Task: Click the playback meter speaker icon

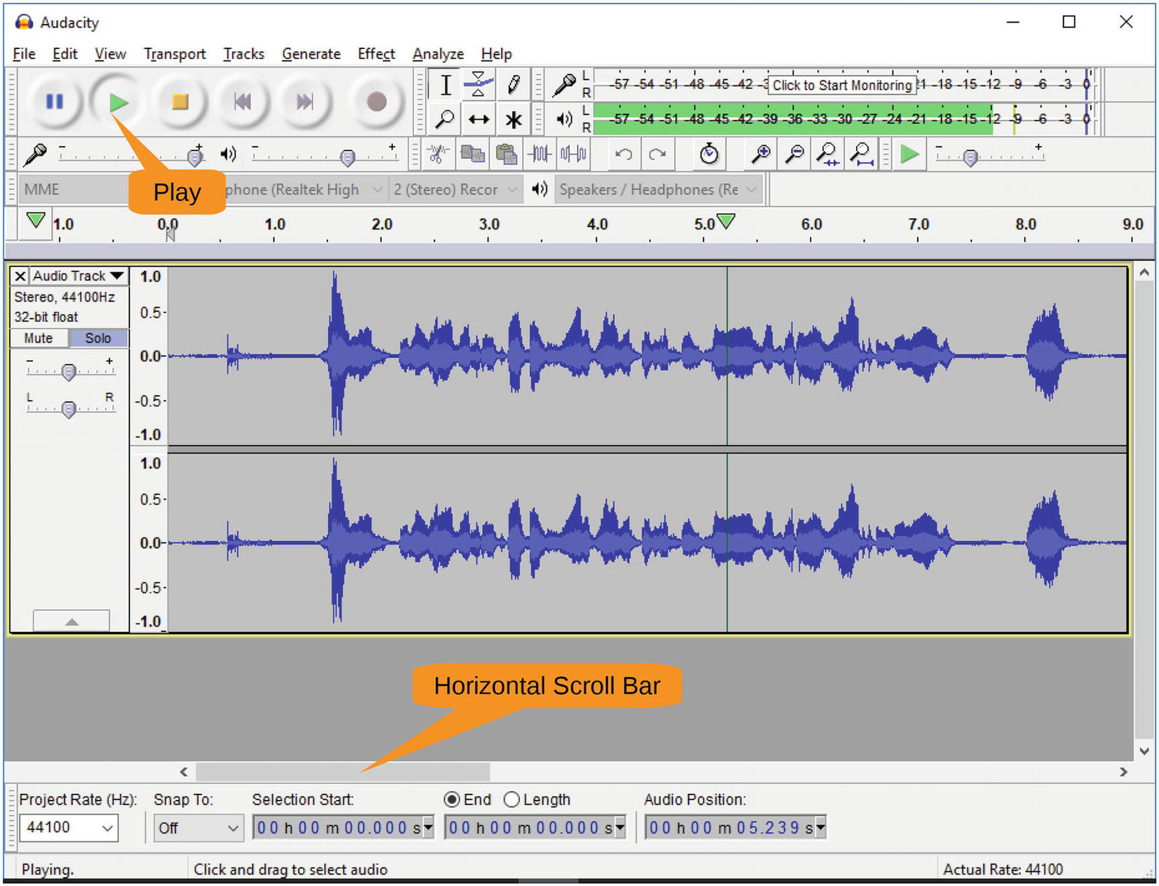Action: pyautogui.click(x=564, y=119)
